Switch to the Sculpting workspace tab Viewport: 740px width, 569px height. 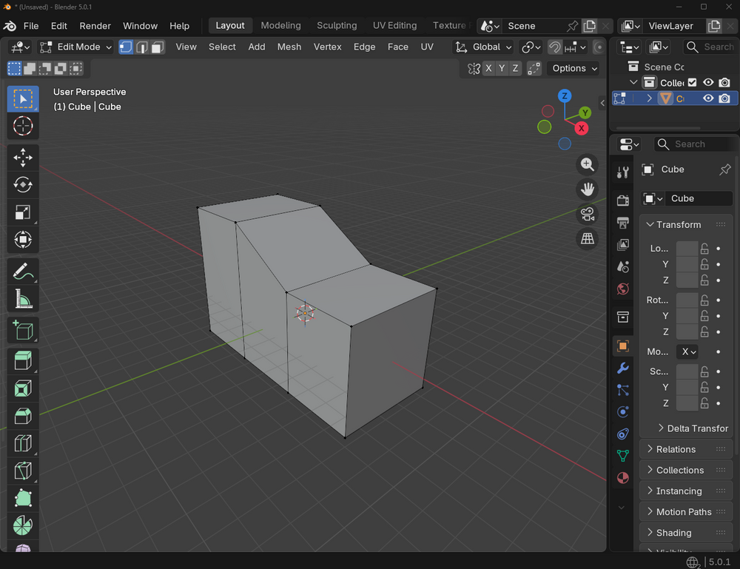337,25
